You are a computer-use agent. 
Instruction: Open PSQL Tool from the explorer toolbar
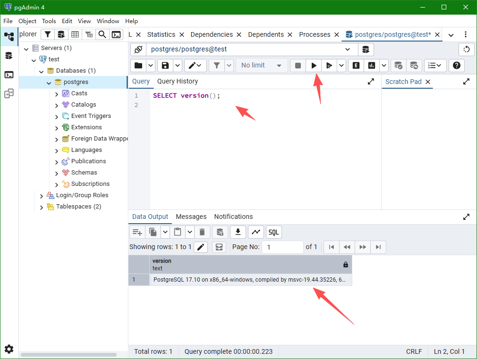click(116, 34)
